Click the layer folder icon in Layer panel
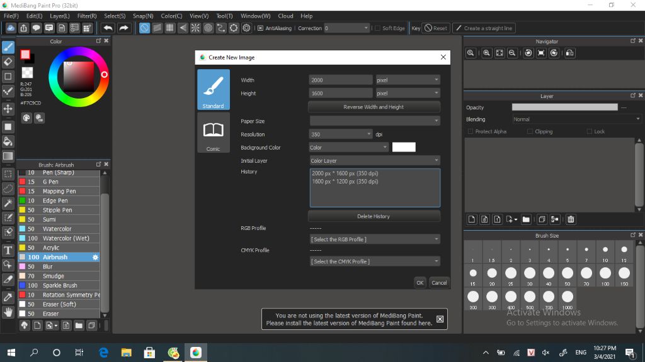The image size is (645, 362). (526, 219)
